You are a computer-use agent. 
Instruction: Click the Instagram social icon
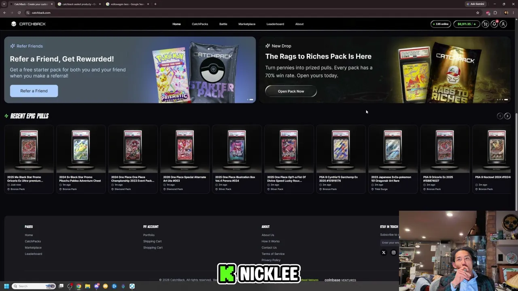[x=393, y=253]
